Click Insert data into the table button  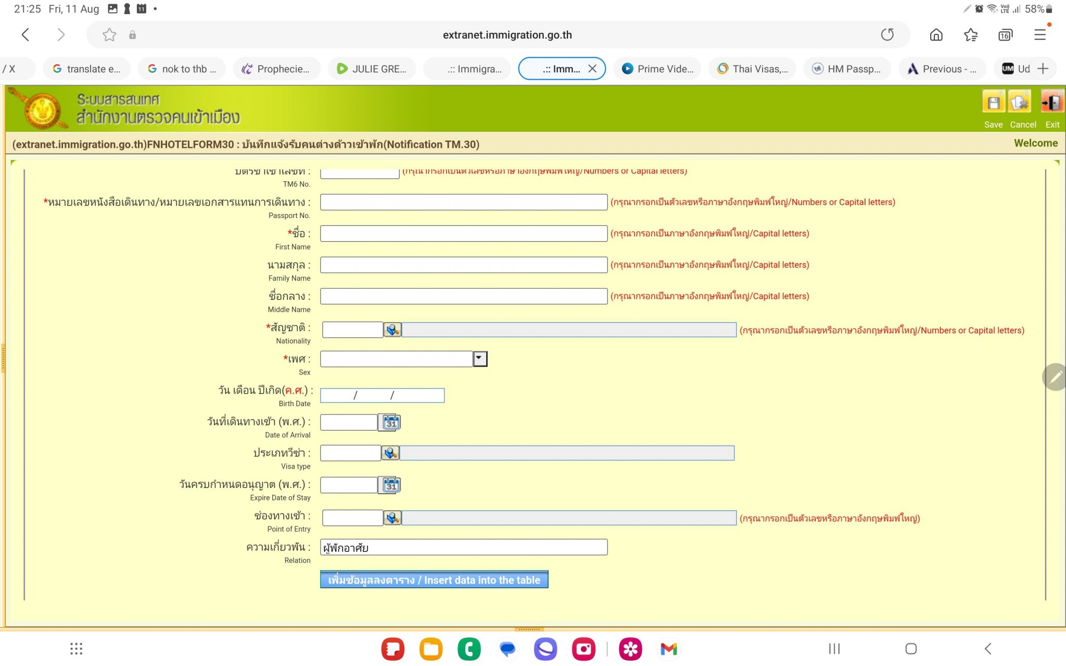pos(434,580)
